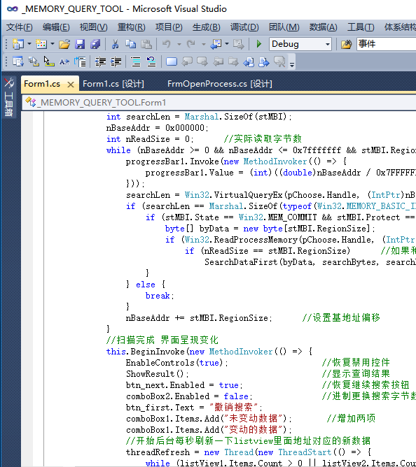Click the Copy icon in toolbar
Screen dimensions: 416x467
(130, 44)
